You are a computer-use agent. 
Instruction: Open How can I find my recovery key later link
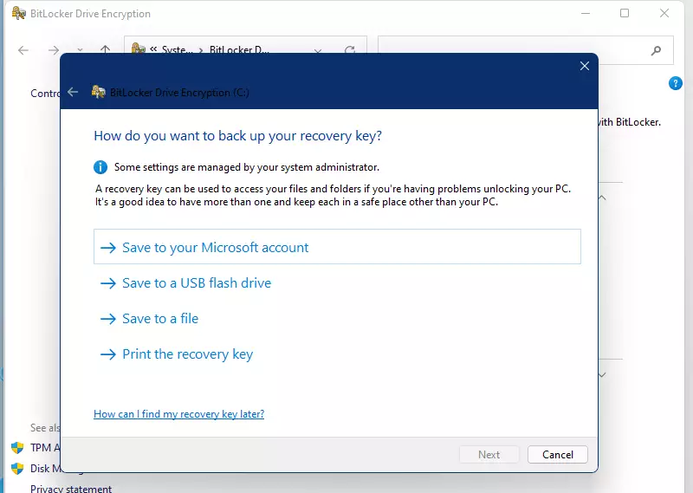(179, 414)
